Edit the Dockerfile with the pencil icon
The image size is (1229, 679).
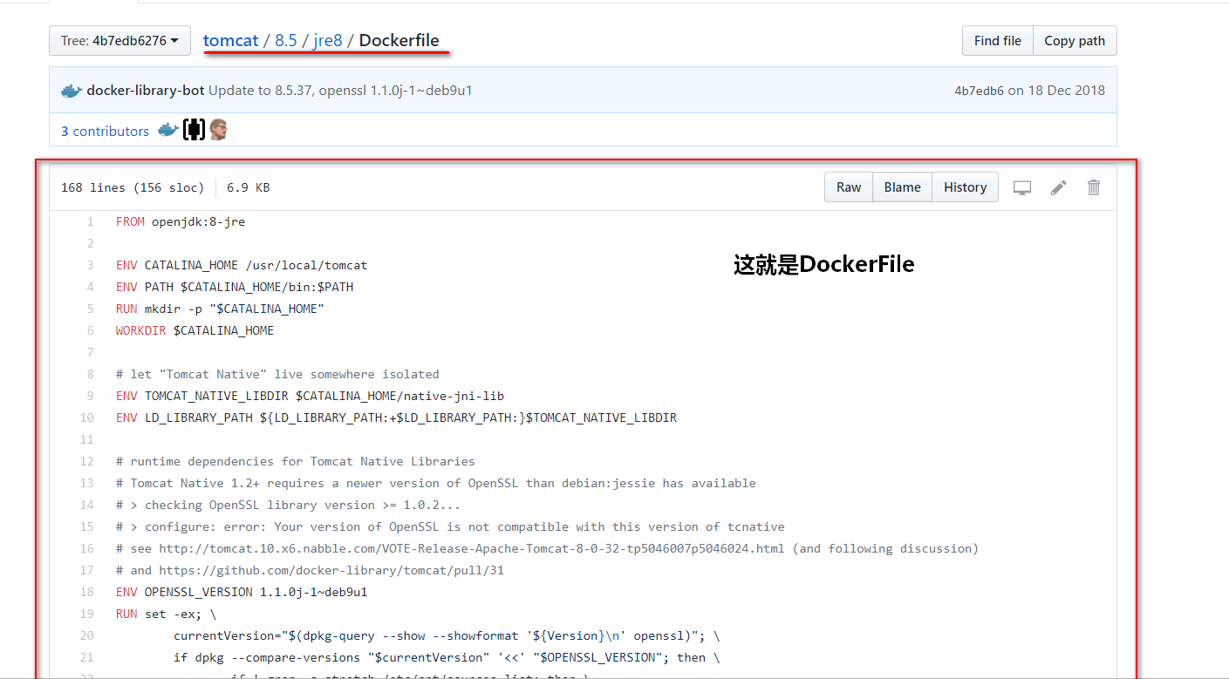(1057, 187)
